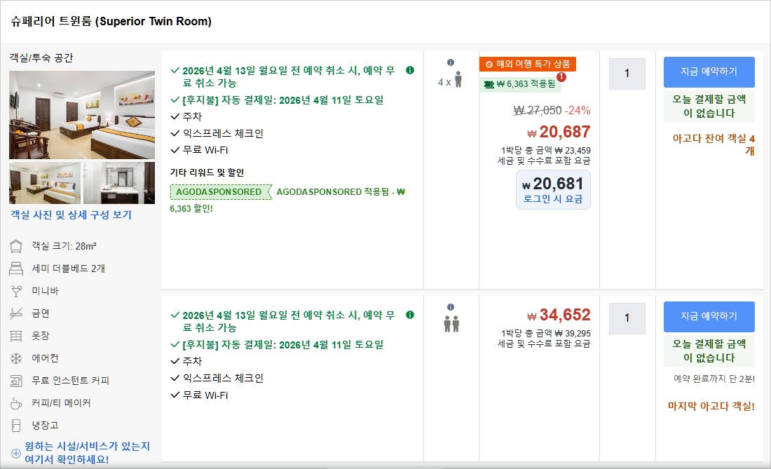Click 지금 예약하기 for the ₩34,652 offer
The height and width of the screenshot is (469, 771).
coord(709,316)
